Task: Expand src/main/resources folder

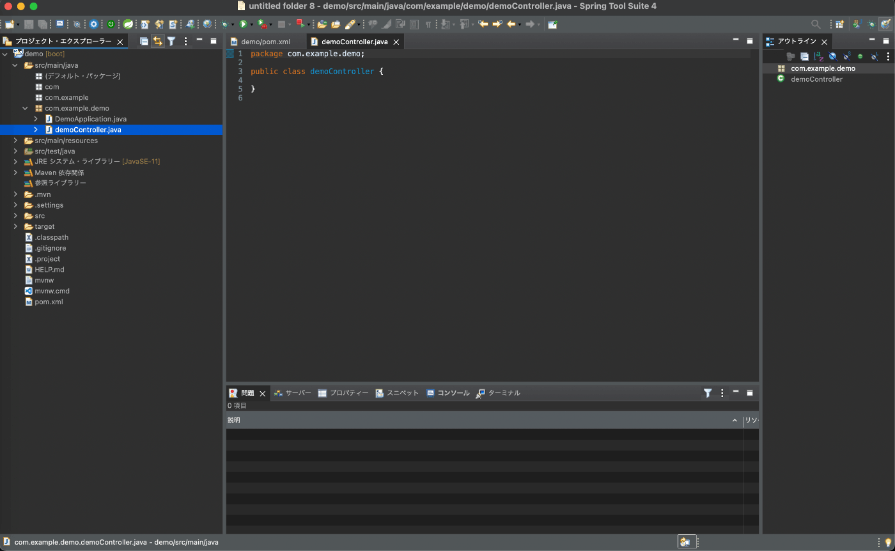Action: [15, 141]
